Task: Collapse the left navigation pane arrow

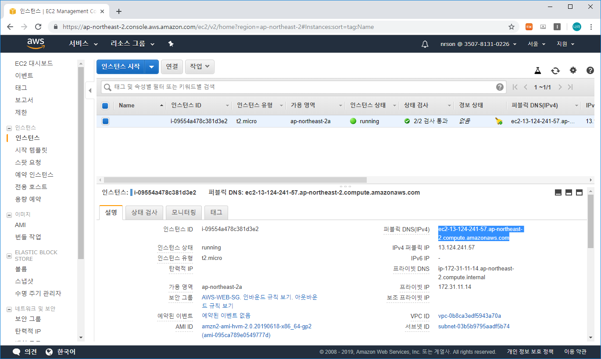Action: 89,90
